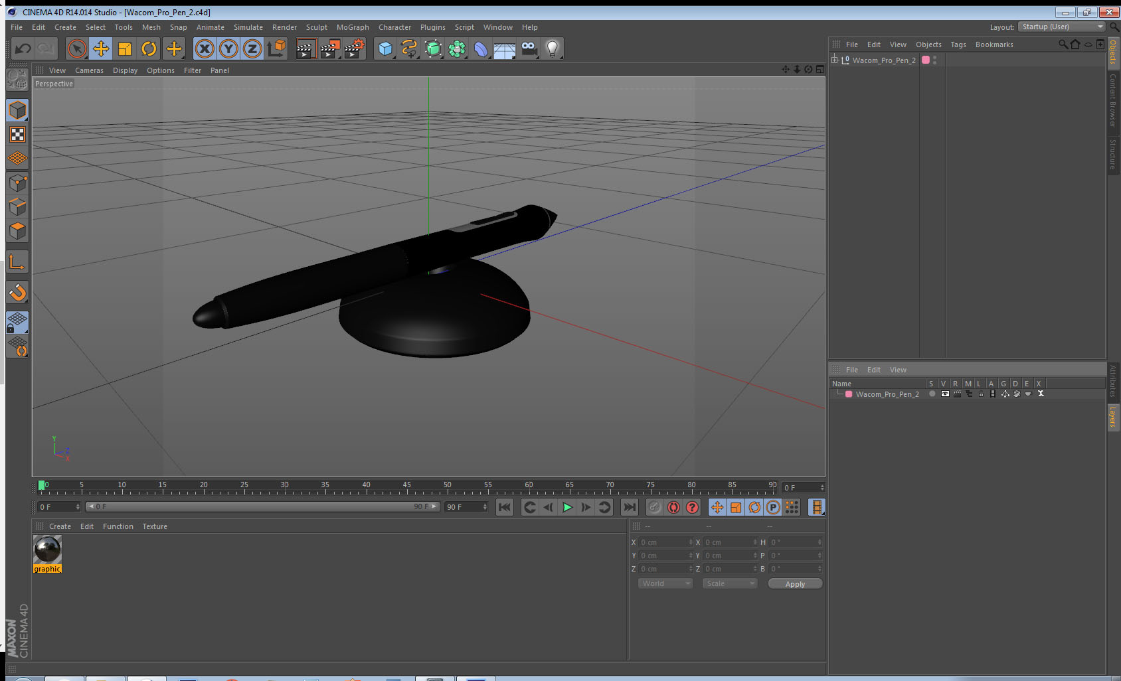Open the World coordinate dropdown
This screenshot has height=681, width=1121.
pyautogui.click(x=665, y=583)
